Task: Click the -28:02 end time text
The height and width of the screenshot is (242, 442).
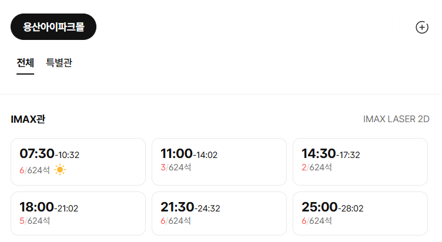Action: (x=351, y=209)
